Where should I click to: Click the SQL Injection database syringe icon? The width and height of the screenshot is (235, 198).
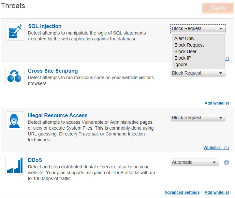15,32
